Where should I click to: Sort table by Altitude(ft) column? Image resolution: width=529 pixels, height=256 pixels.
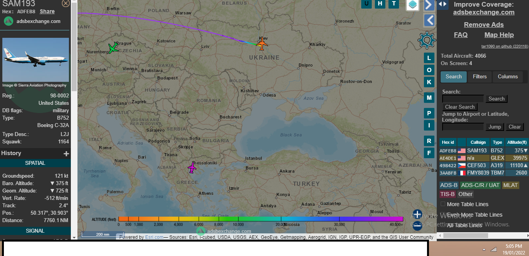point(517,142)
